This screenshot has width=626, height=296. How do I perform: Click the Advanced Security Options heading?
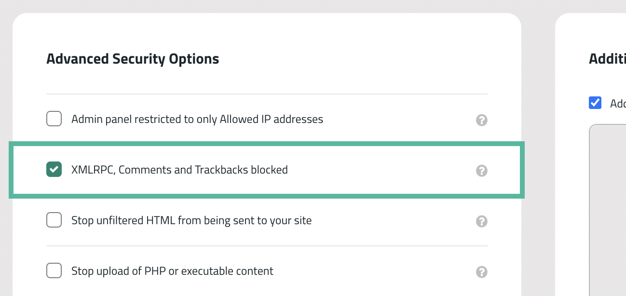click(133, 58)
